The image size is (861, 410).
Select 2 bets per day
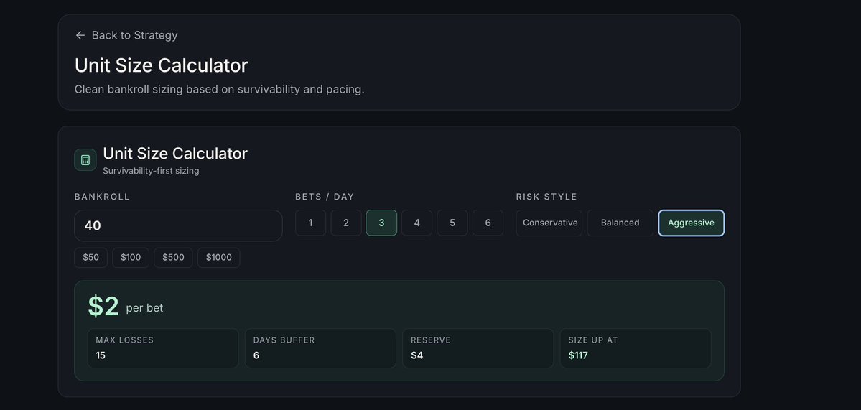coord(346,223)
